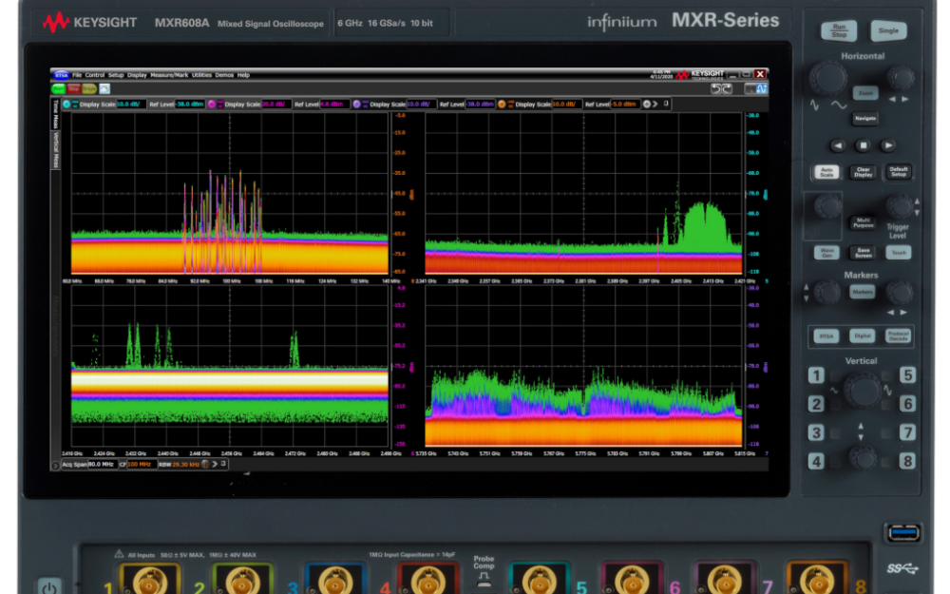950x594 pixels.
Task: Open the Display menu
Action: 137,75
